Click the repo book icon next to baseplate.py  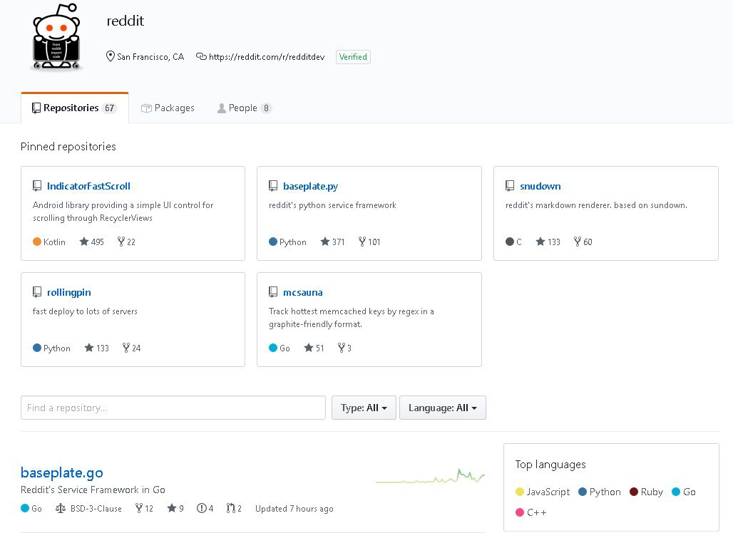pyautogui.click(x=273, y=186)
